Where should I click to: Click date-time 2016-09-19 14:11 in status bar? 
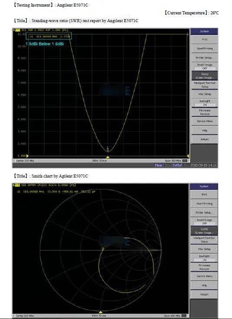[203, 165]
